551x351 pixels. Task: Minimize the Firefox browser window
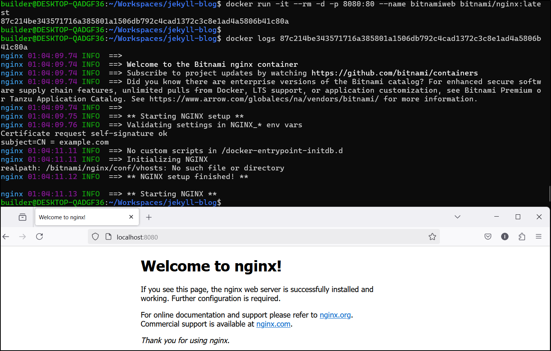pyautogui.click(x=497, y=217)
